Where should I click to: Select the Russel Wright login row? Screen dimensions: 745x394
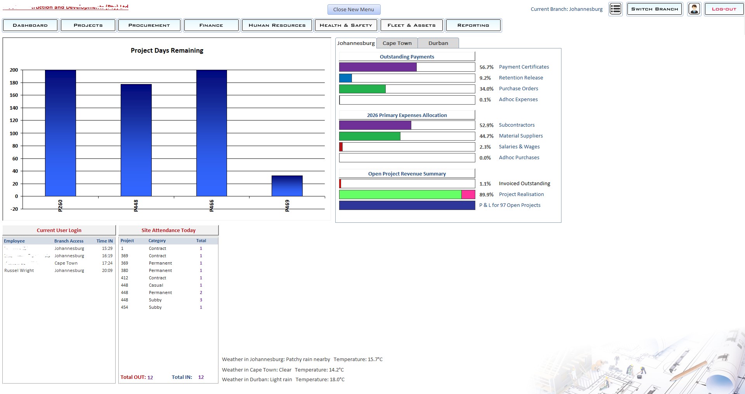tap(59, 270)
